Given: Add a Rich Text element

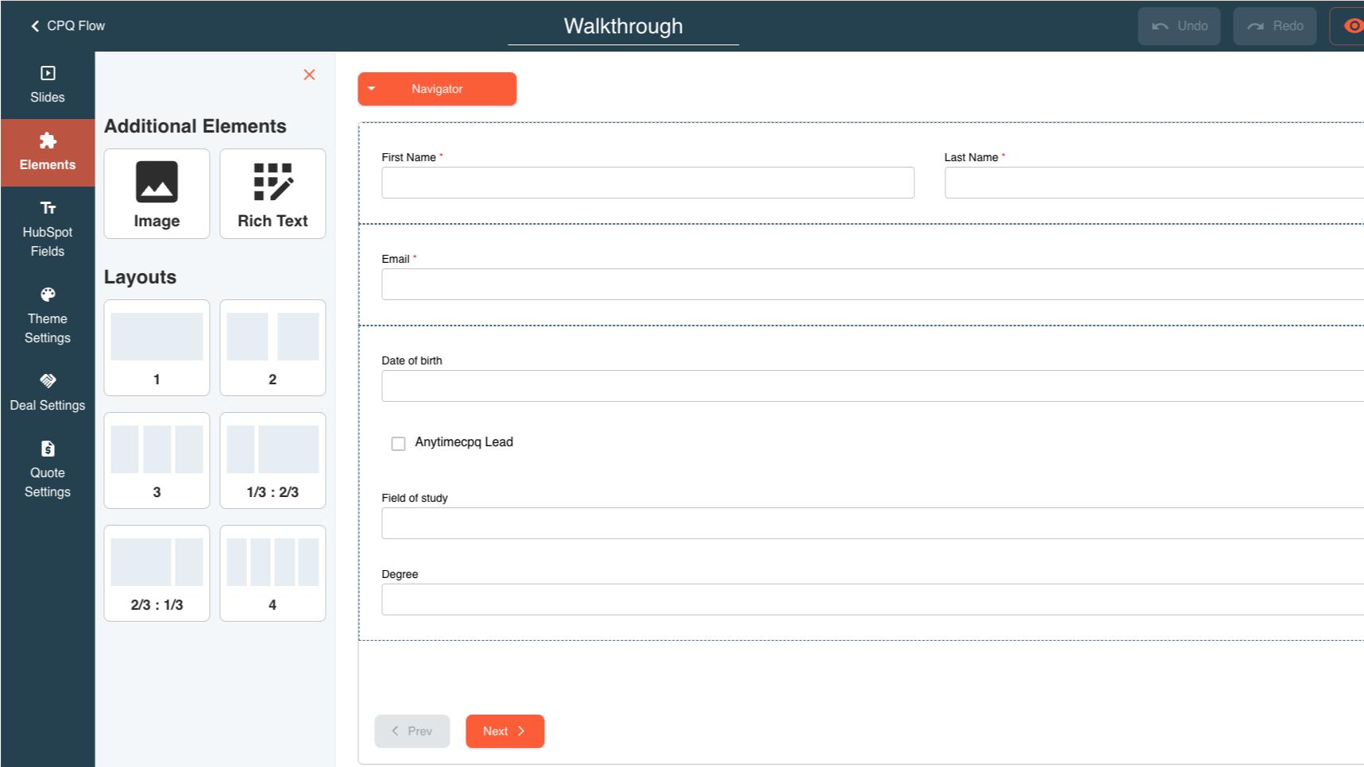Looking at the screenshot, I should pyautogui.click(x=272, y=194).
